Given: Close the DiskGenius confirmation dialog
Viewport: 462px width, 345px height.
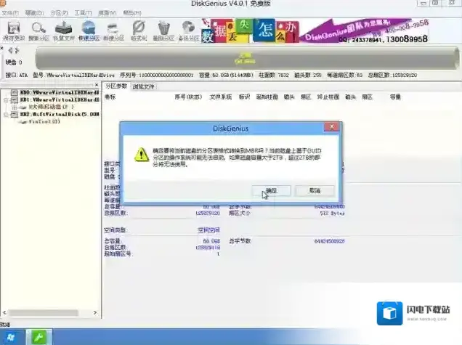Looking at the screenshot, I should [x=332, y=127].
